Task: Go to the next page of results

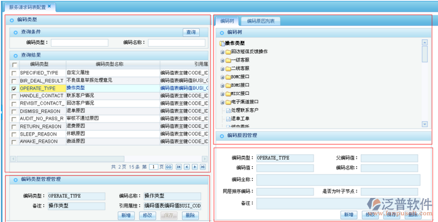Action: [x=194, y=166]
